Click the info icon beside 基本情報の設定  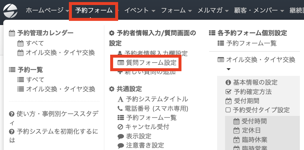tap(228, 83)
